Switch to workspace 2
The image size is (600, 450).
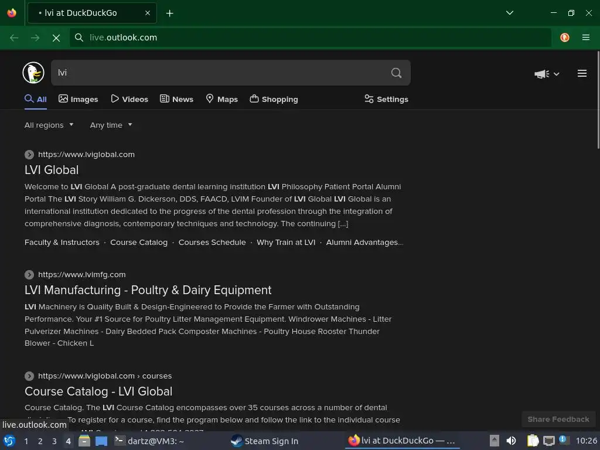click(40, 441)
